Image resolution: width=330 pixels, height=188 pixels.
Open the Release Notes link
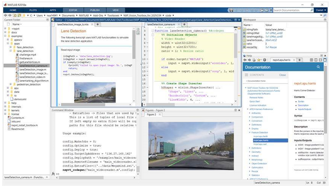point(256,97)
